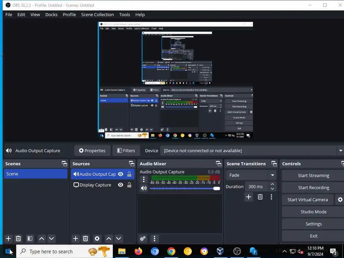Pop out the Scene Transitions dock

coord(274,164)
